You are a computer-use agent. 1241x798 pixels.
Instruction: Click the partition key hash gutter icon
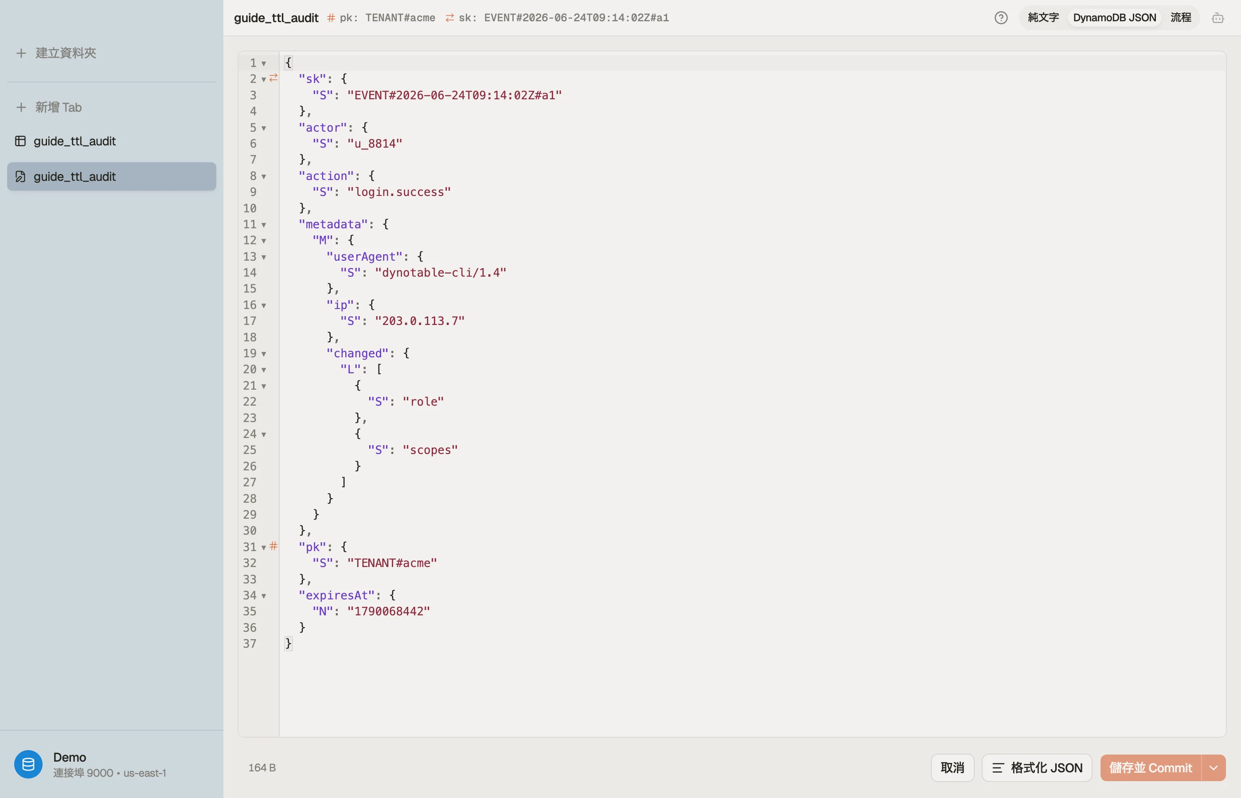[x=273, y=546]
